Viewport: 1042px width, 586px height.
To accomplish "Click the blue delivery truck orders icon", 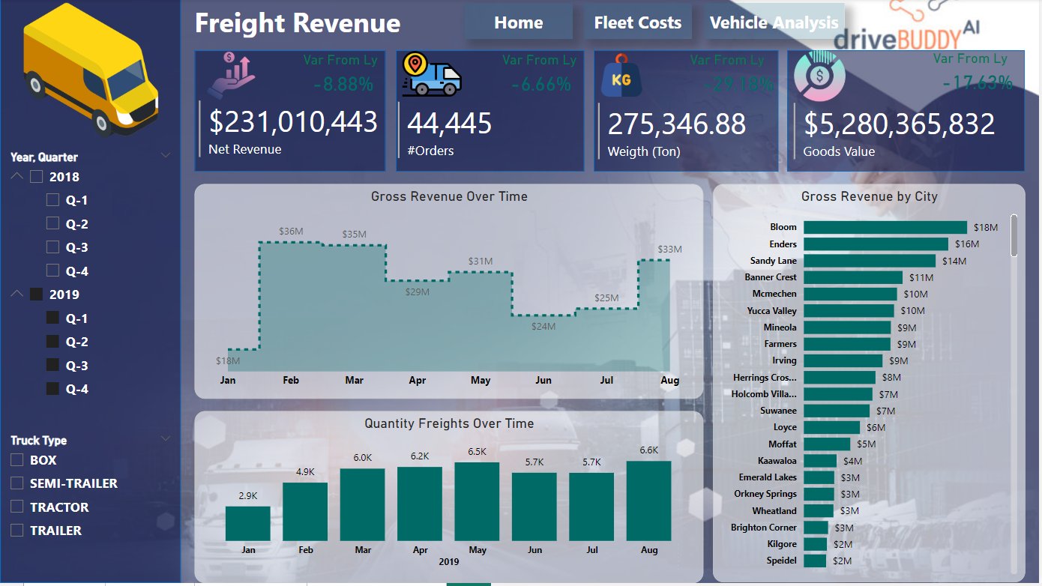I will pyautogui.click(x=431, y=75).
